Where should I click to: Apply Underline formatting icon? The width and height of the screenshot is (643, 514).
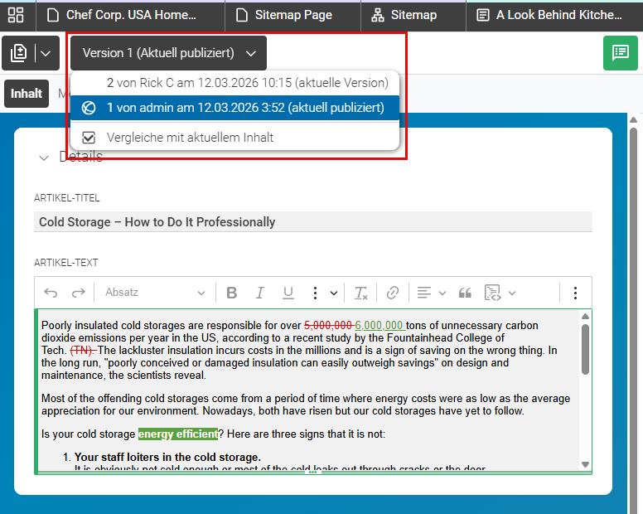point(288,293)
